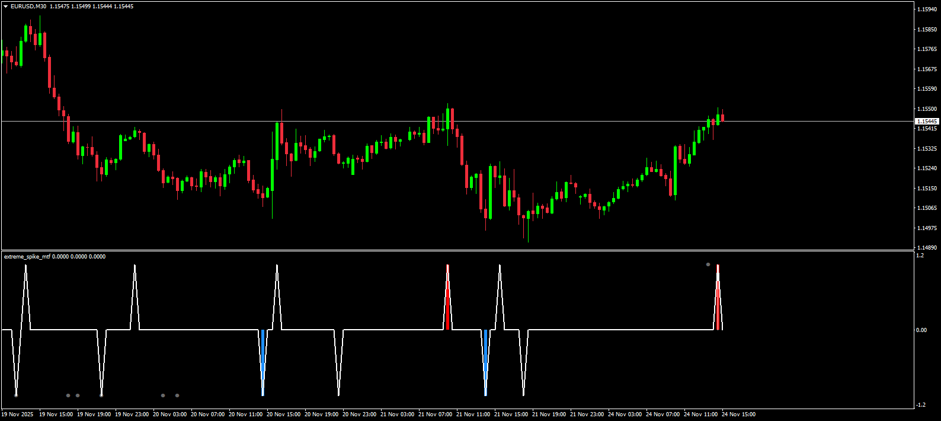Click the 21 Nov 07:00 time label
Viewport: 941px width, 421px height.
point(436,414)
